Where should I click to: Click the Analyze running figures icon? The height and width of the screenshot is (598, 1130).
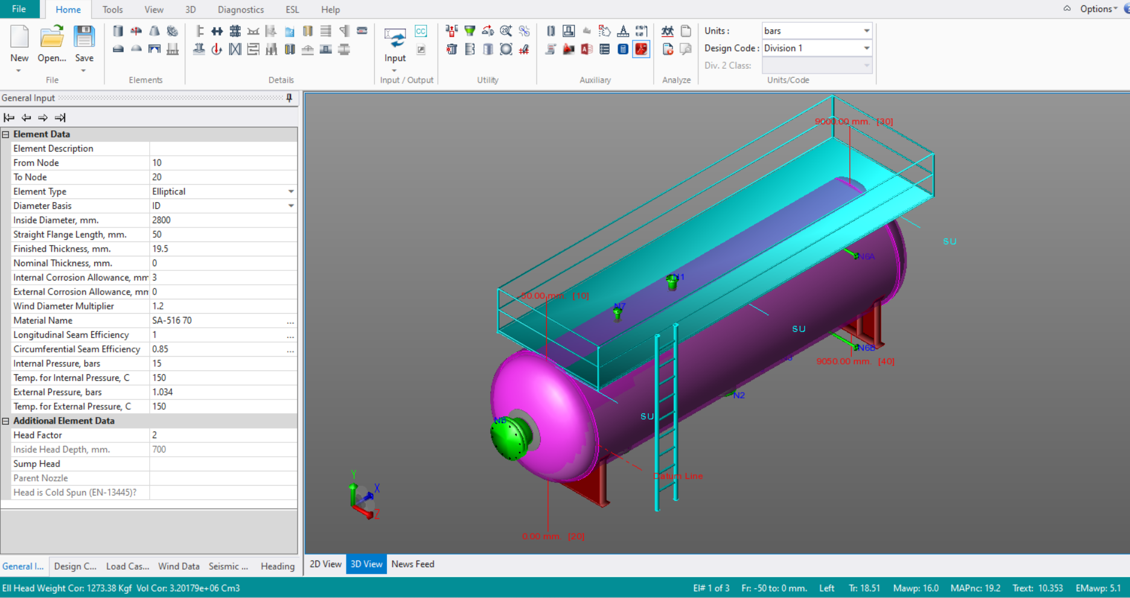[x=667, y=31]
